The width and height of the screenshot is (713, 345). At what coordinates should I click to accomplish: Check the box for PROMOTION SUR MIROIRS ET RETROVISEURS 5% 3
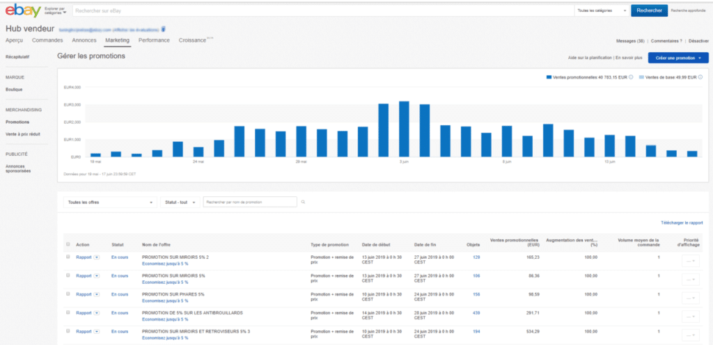[x=68, y=331]
